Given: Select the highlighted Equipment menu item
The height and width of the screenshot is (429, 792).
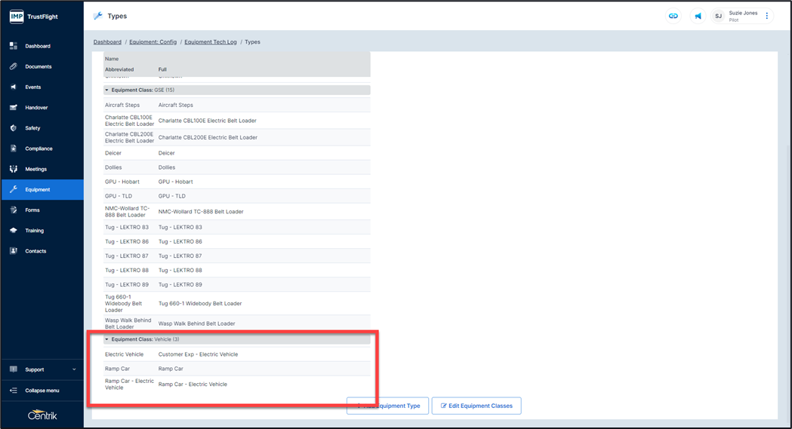Looking at the screenshot, I should click(42, 189).
